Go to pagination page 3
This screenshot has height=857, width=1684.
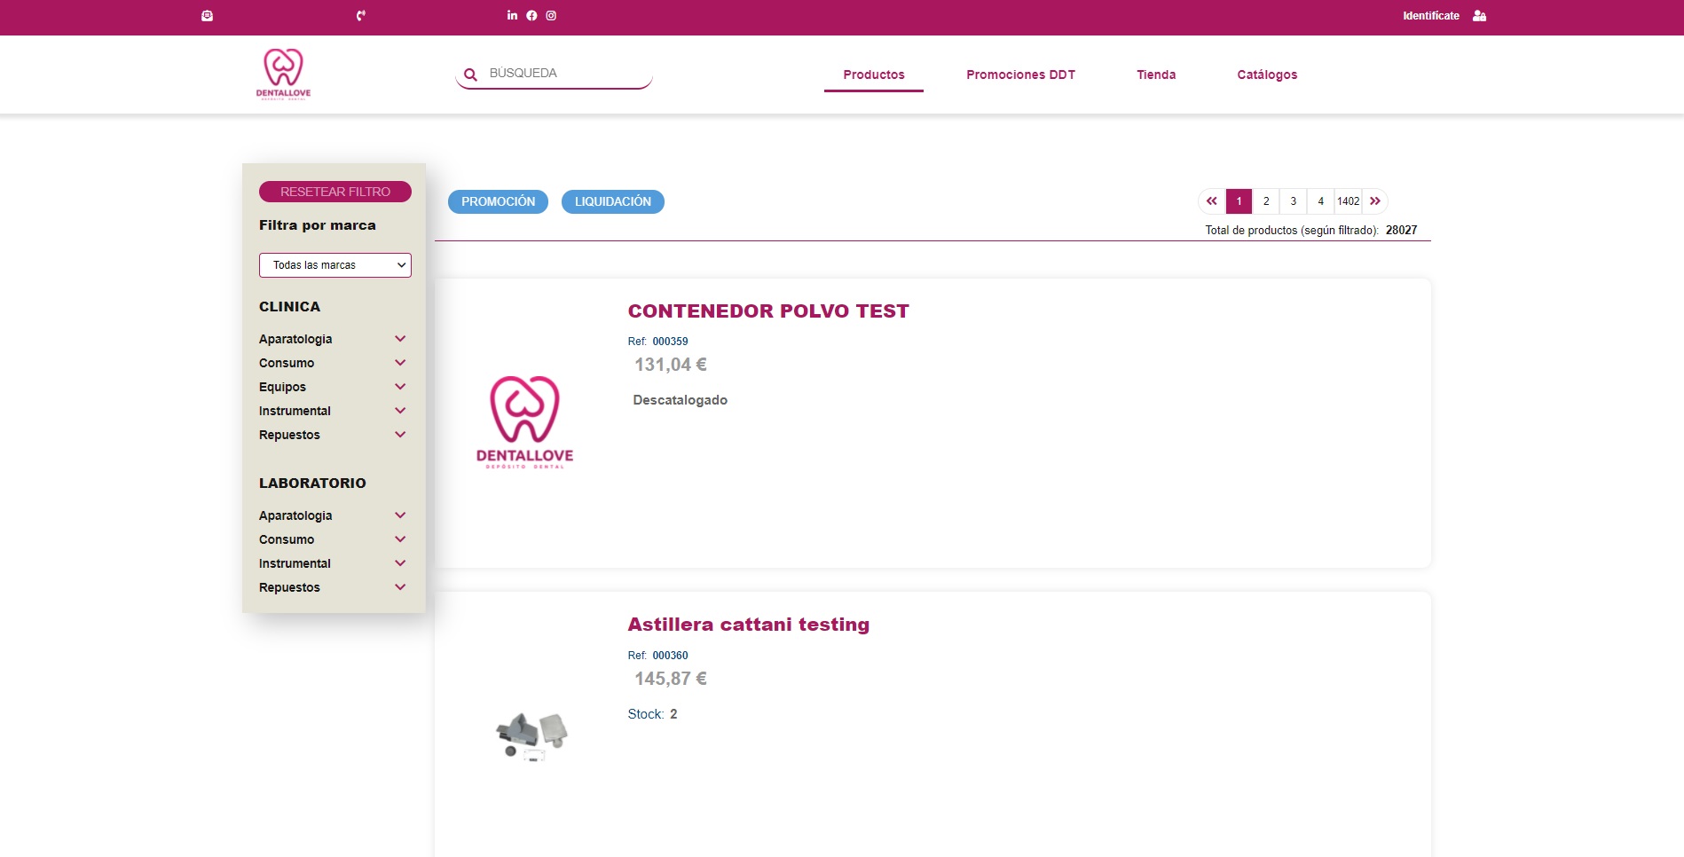[x=1294, y=201]
